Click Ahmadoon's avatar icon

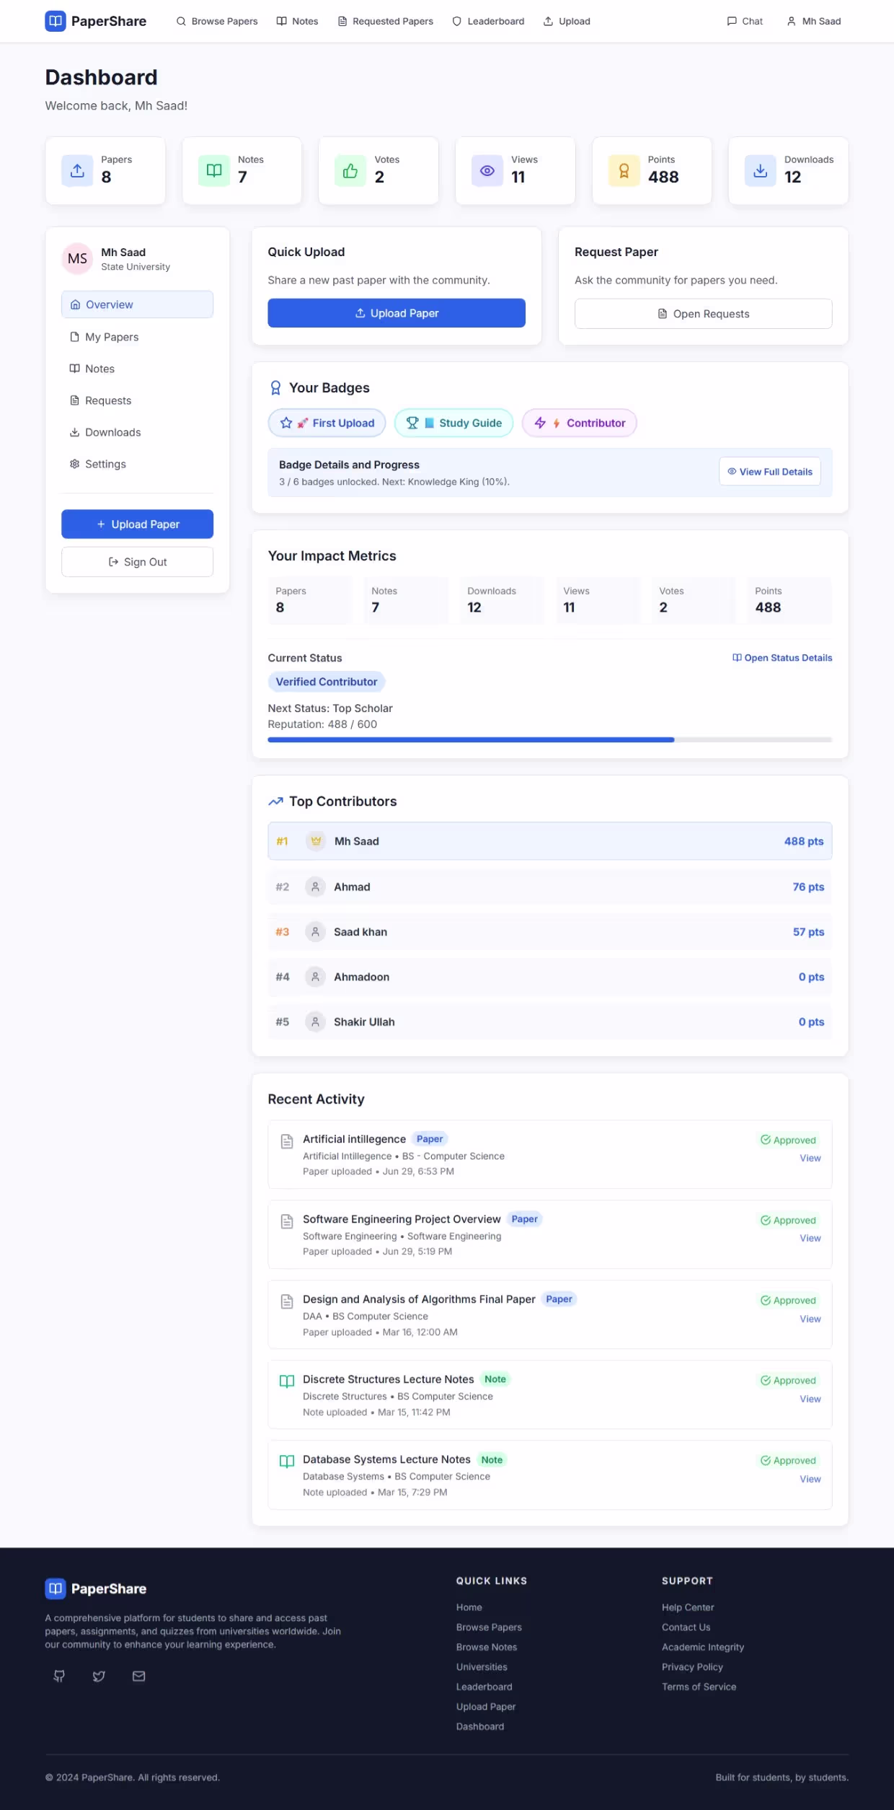click(315, 977)
